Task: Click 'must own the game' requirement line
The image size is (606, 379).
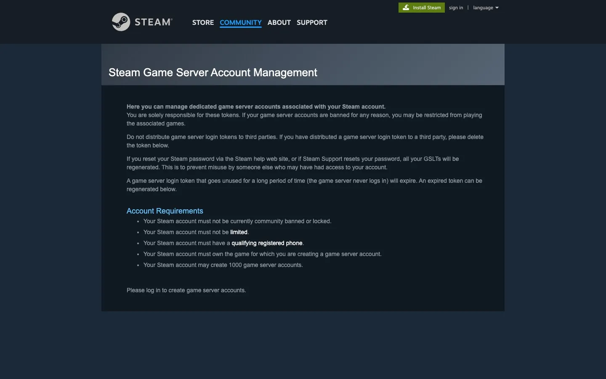Action: tap(263, 254)
